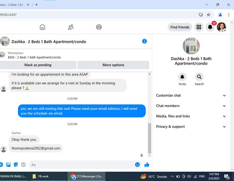Click the More options button
Screen dimensions: 234x181
tap(113, 65)
